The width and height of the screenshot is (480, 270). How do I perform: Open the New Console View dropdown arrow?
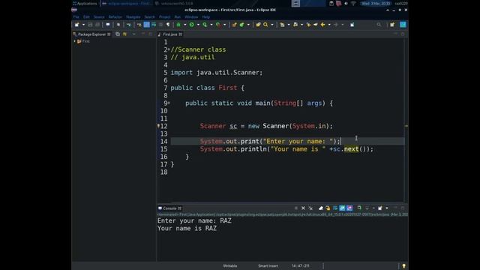(387, 208)
